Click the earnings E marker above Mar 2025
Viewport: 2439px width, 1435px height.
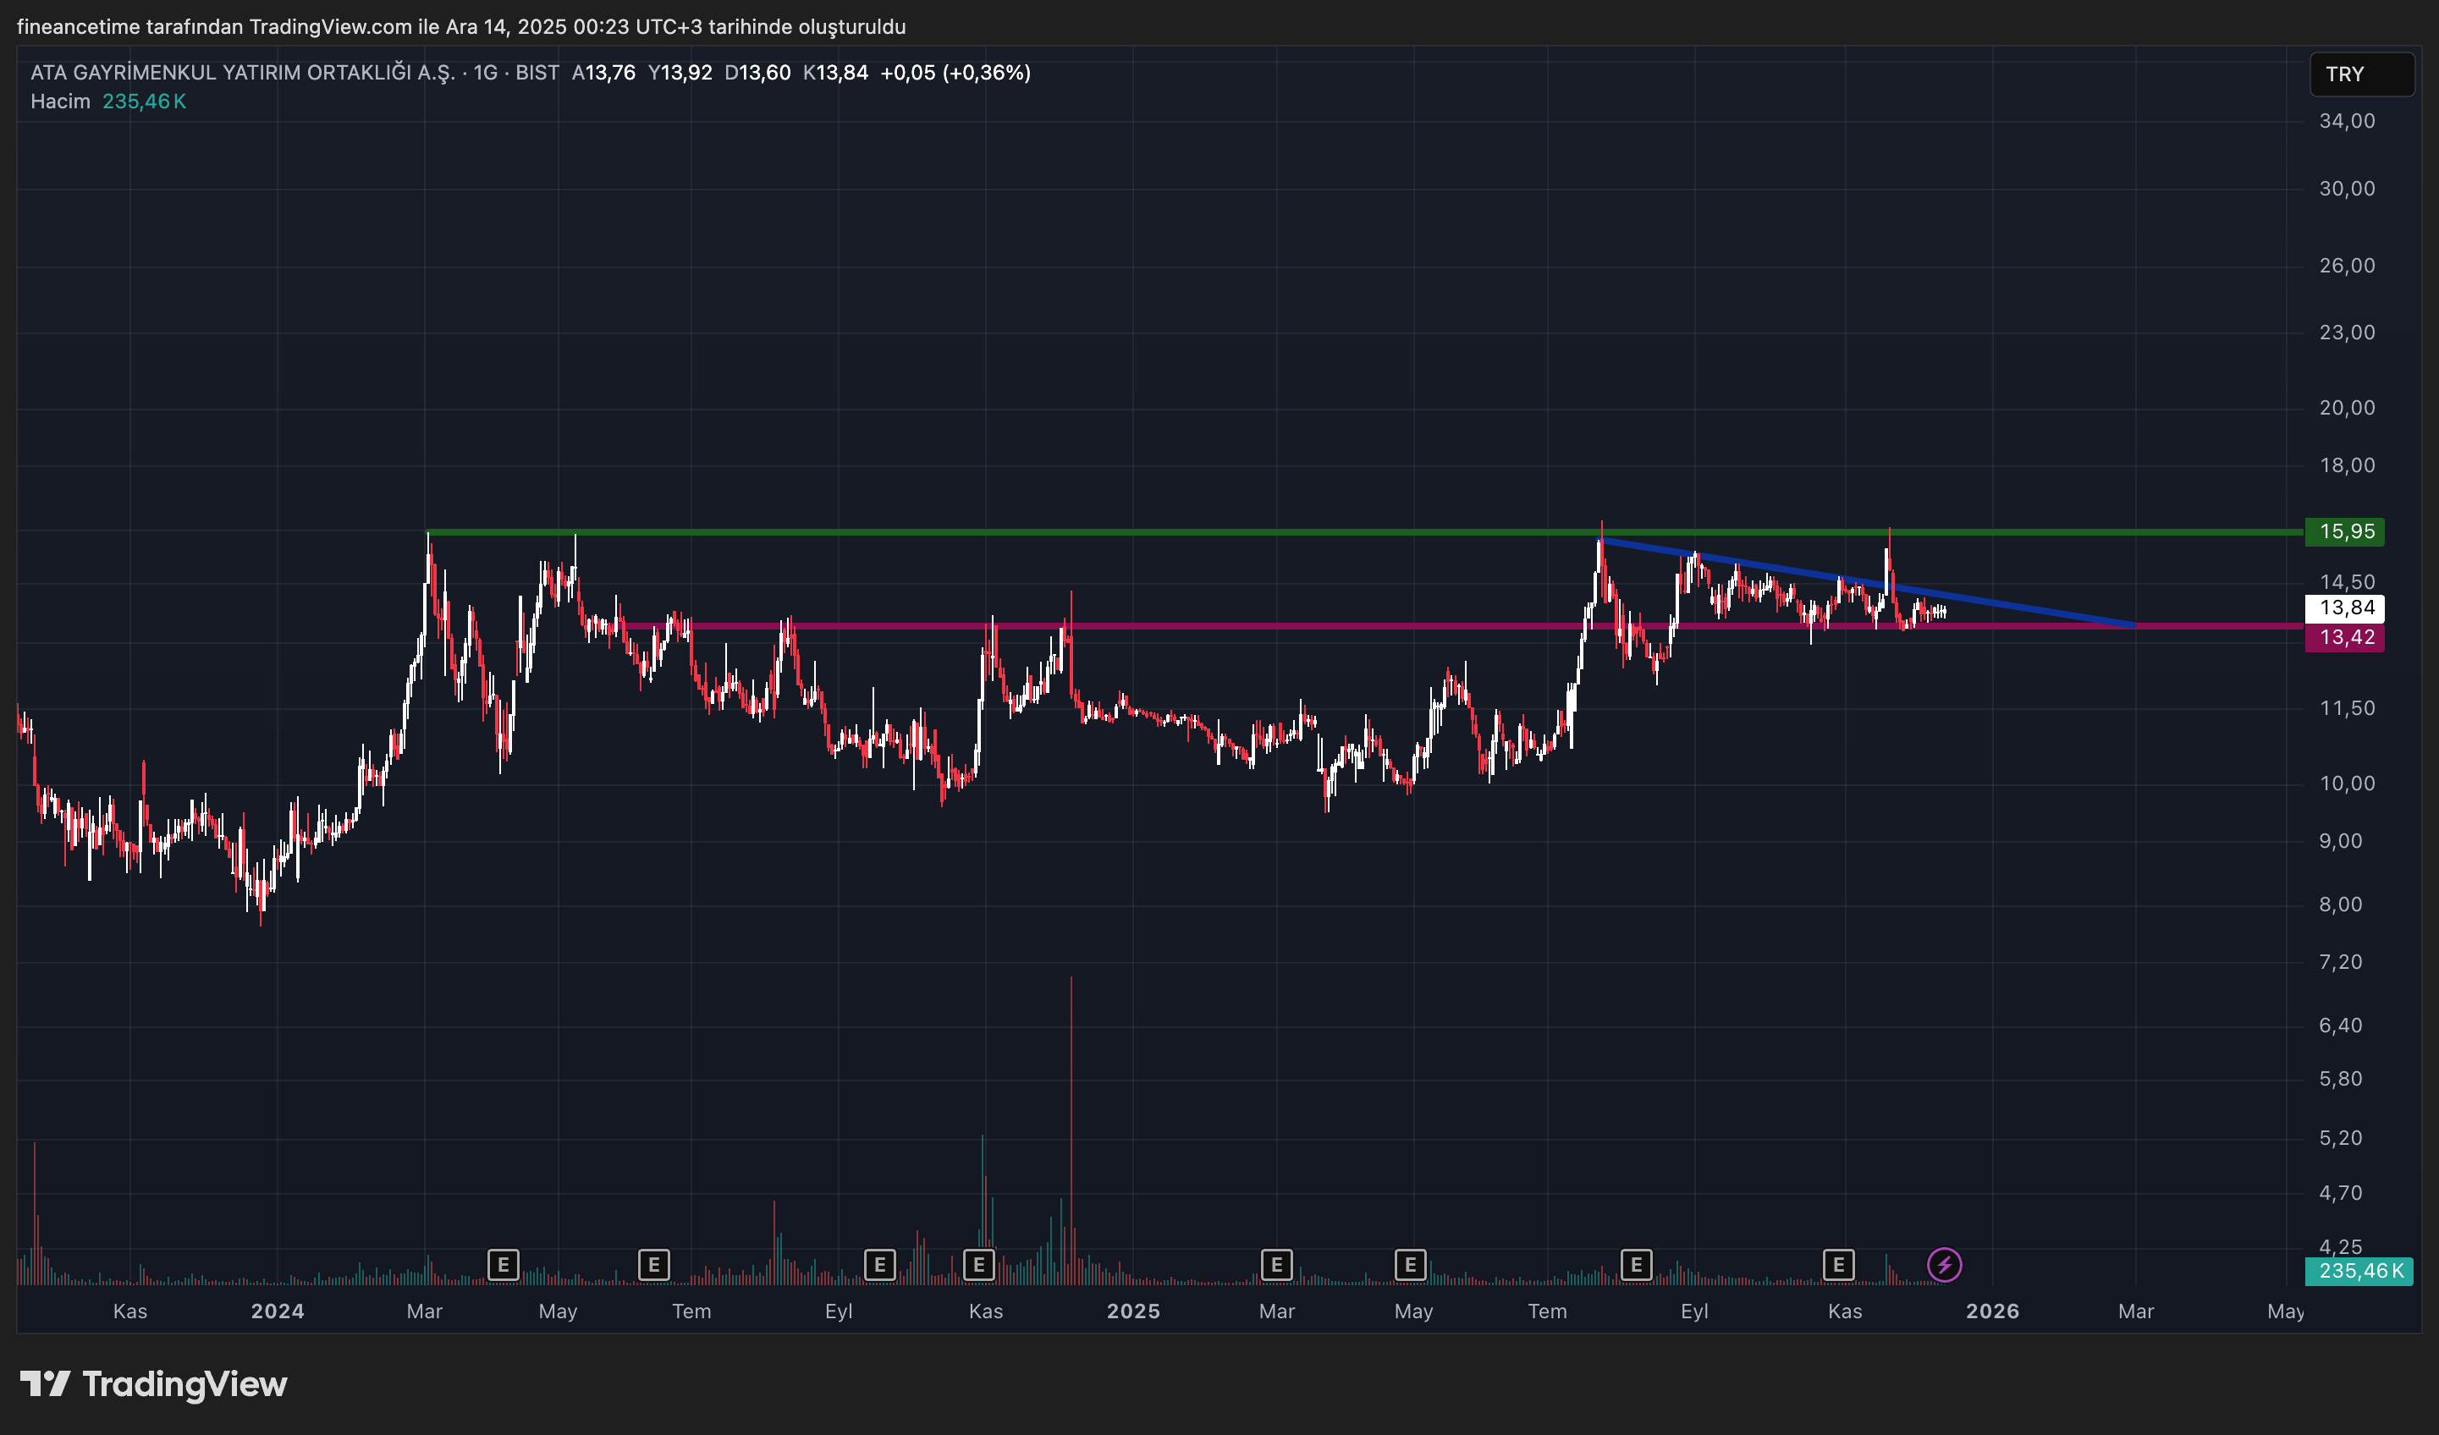pyautogui.click(x=1276, y=1265)
